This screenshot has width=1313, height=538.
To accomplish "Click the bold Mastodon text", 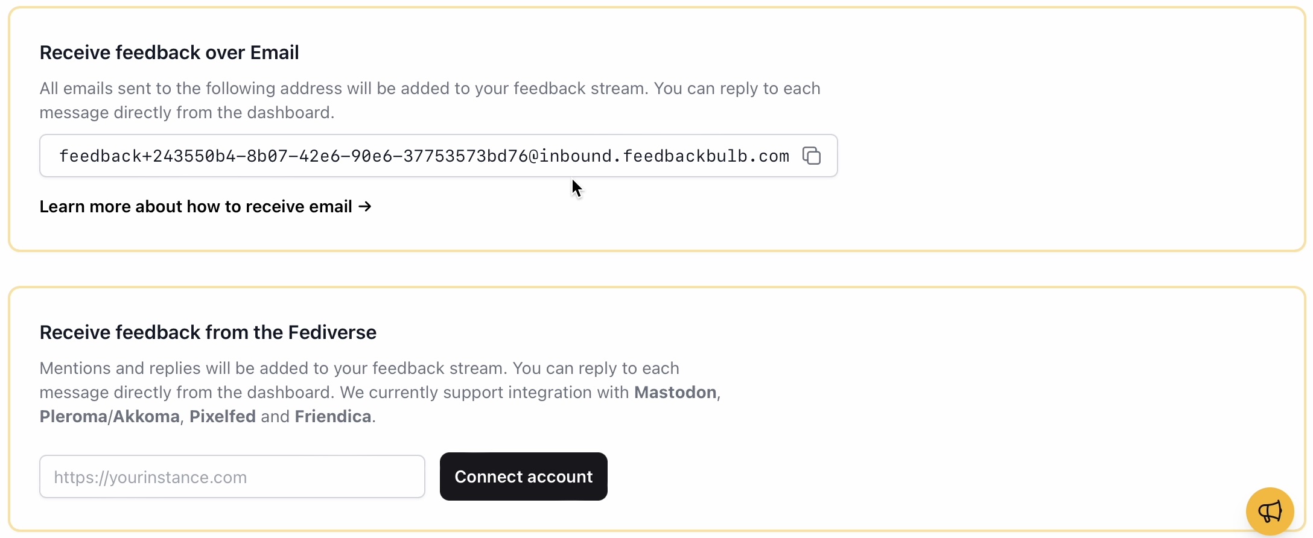I will click(x=675, y=392).
